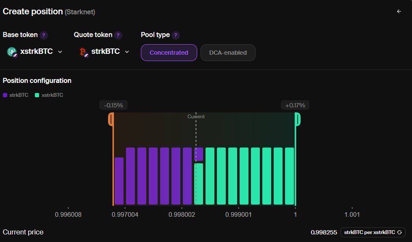Grab the orange lower bound range handle

click(111, 119)
